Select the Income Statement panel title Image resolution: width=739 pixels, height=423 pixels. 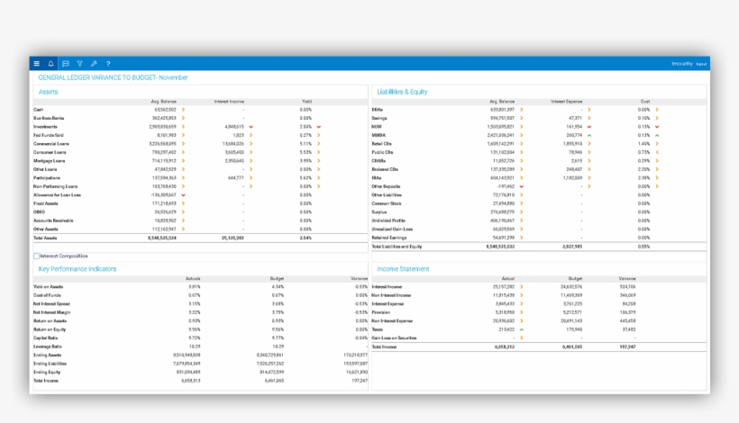coord(403,269)
